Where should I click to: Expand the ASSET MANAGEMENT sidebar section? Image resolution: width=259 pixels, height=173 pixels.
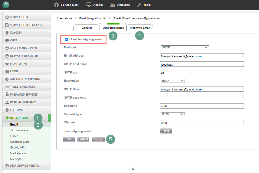coord(27,48)
